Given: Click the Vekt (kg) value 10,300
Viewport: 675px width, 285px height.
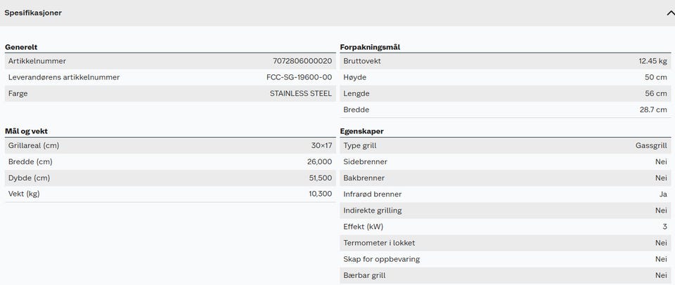Looking at the screenshot, I should coord(320,194).
